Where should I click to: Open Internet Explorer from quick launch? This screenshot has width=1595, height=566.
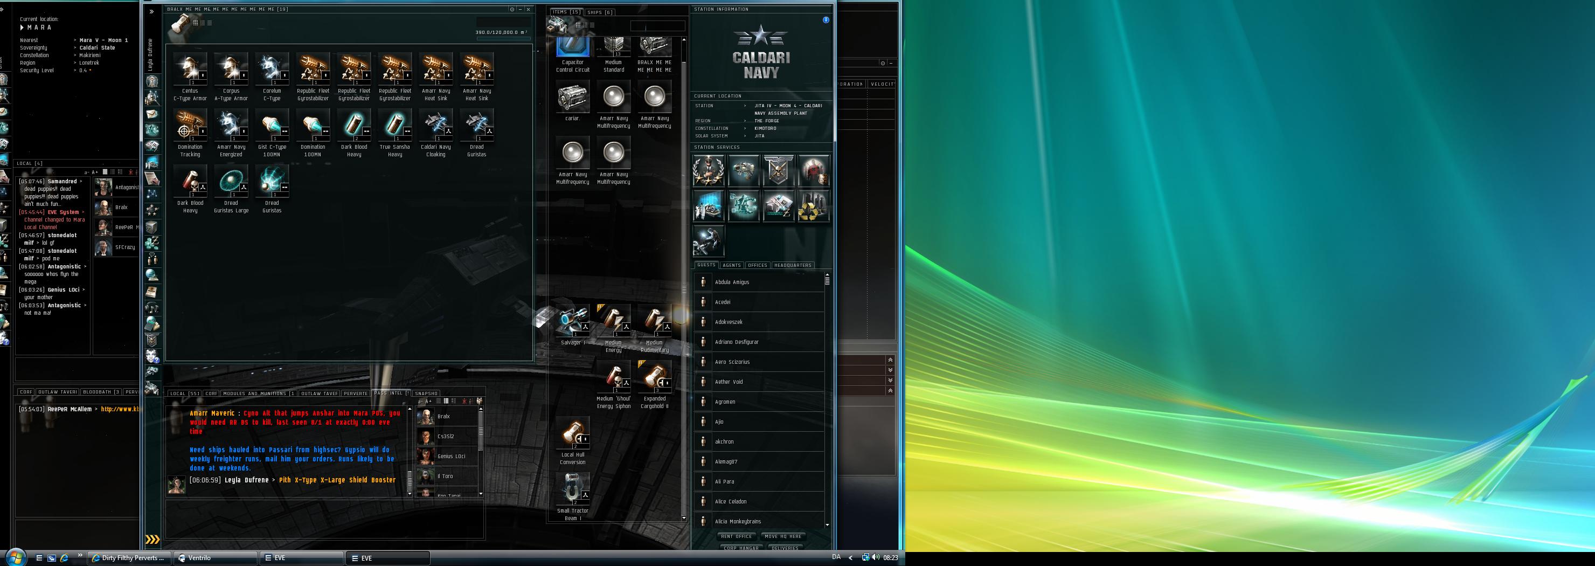65,558
